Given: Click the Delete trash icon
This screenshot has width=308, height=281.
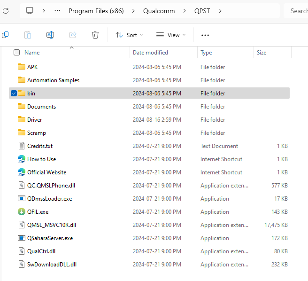Looking at the screenshot, I should click(95, 35).
